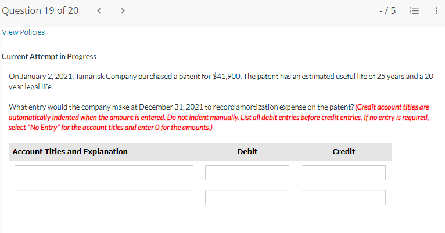Image resolution: width=445 pixels, height=233 pixels.
Task: Click the Account Titles and Explanation header
Action: click(70, 151)
